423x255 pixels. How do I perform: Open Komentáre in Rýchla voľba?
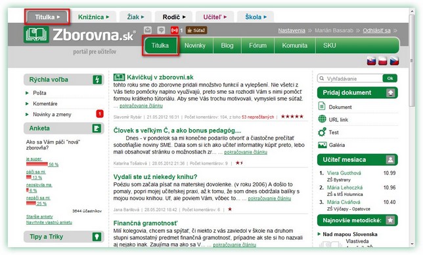pyautogui.click(x=45, y=104)
